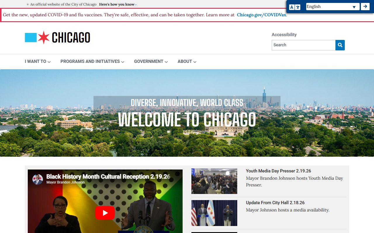
Task: Click the translate language icon
Action: [295, 7]
